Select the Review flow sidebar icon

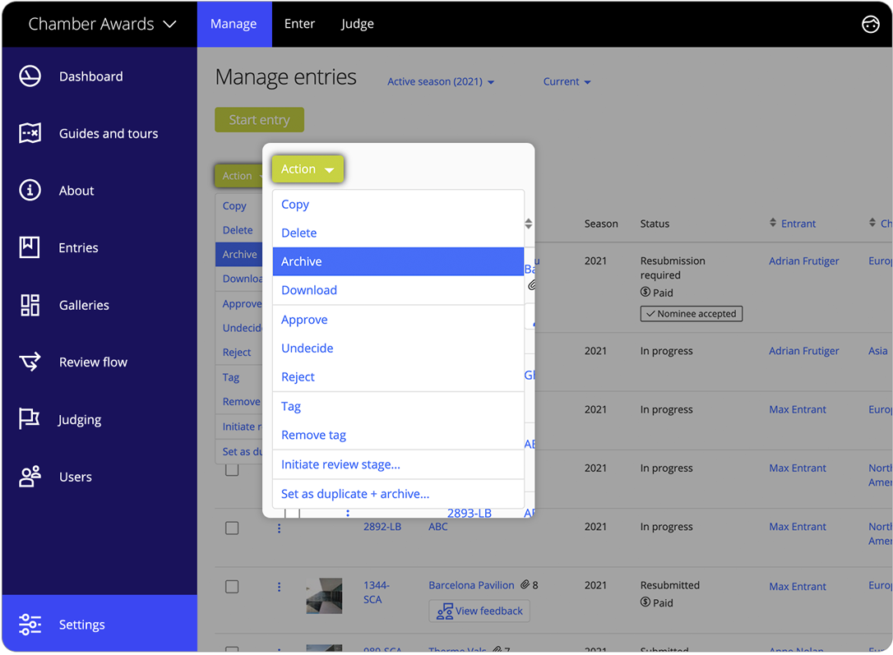30,362
